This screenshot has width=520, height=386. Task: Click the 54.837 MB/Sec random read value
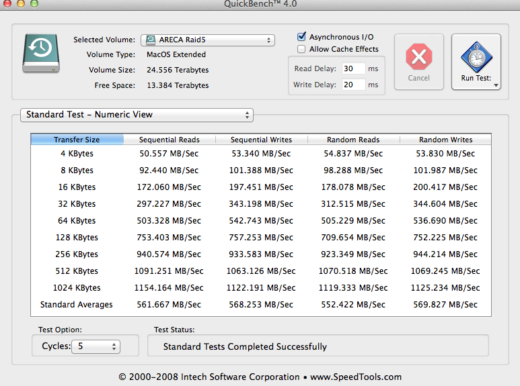click(x=354, y=154)
